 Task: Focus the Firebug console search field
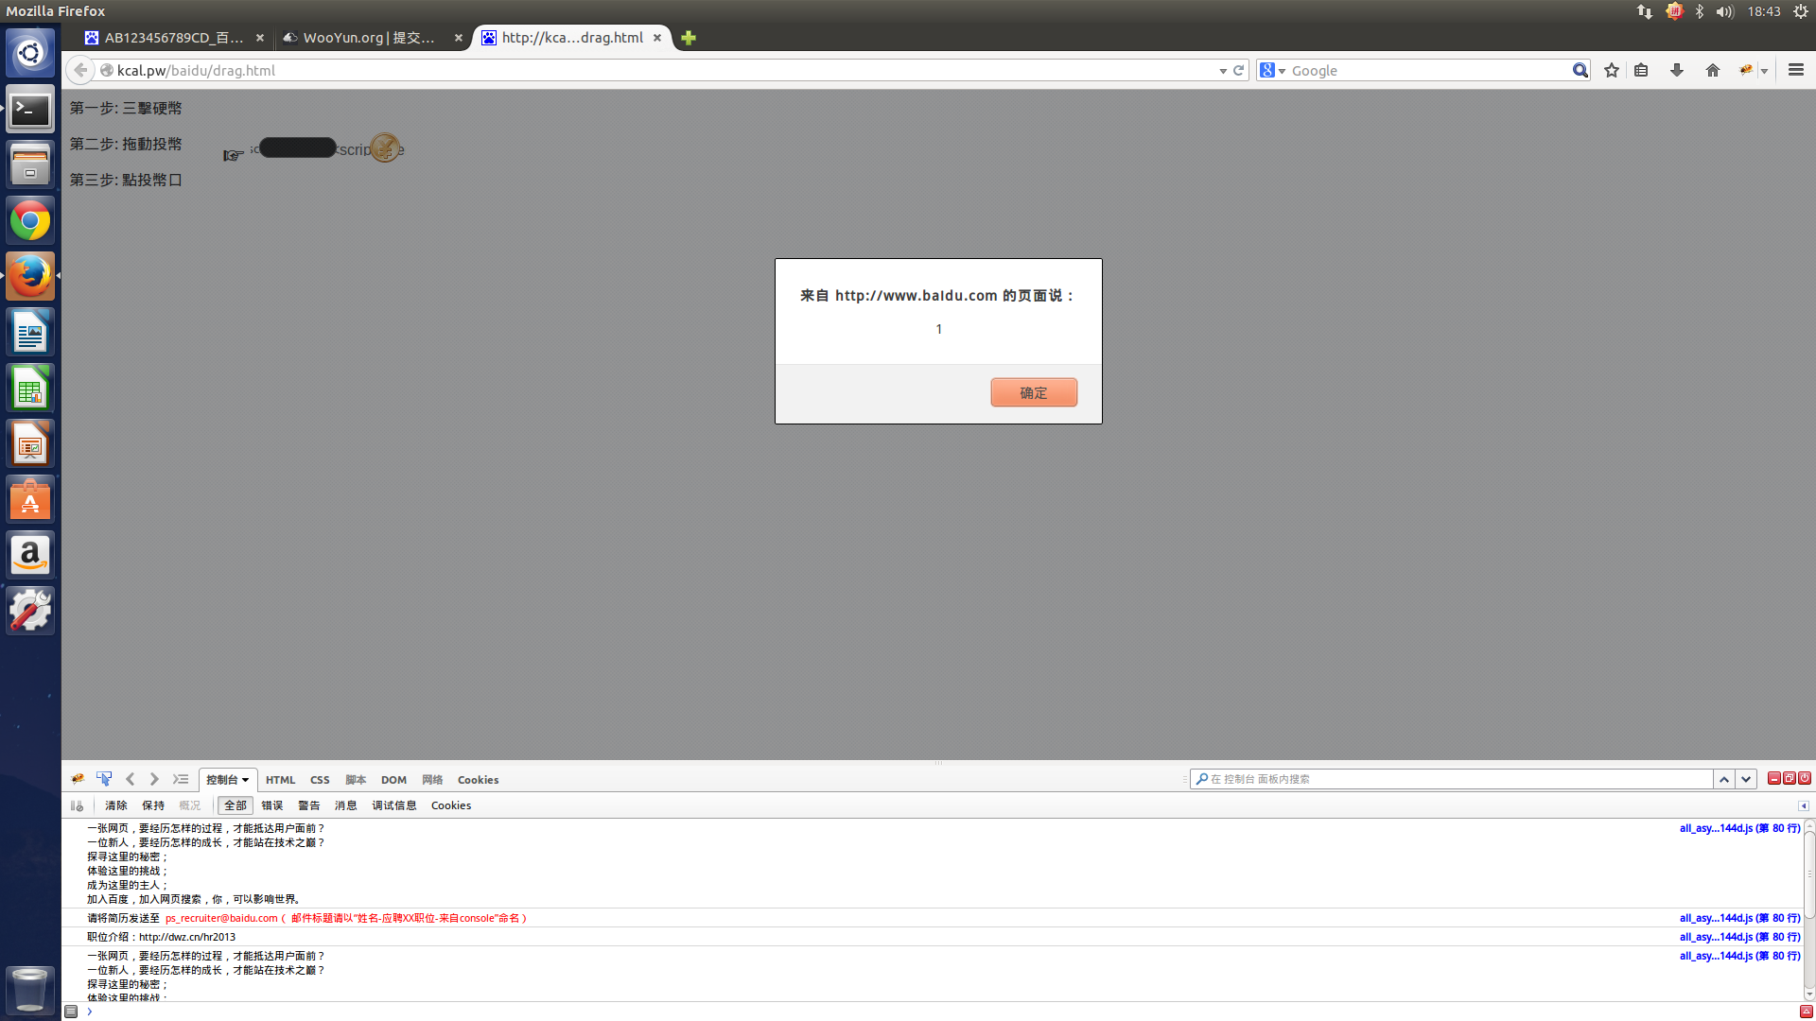1451,779
